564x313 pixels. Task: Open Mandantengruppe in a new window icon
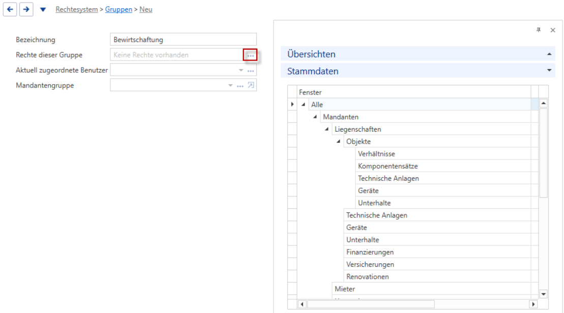pyautogui.click(x=251, y=85)
